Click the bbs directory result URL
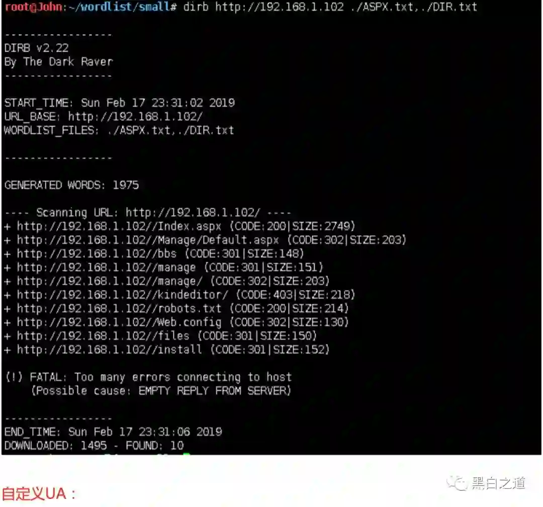The image size is (543, 507). (97, 253)
